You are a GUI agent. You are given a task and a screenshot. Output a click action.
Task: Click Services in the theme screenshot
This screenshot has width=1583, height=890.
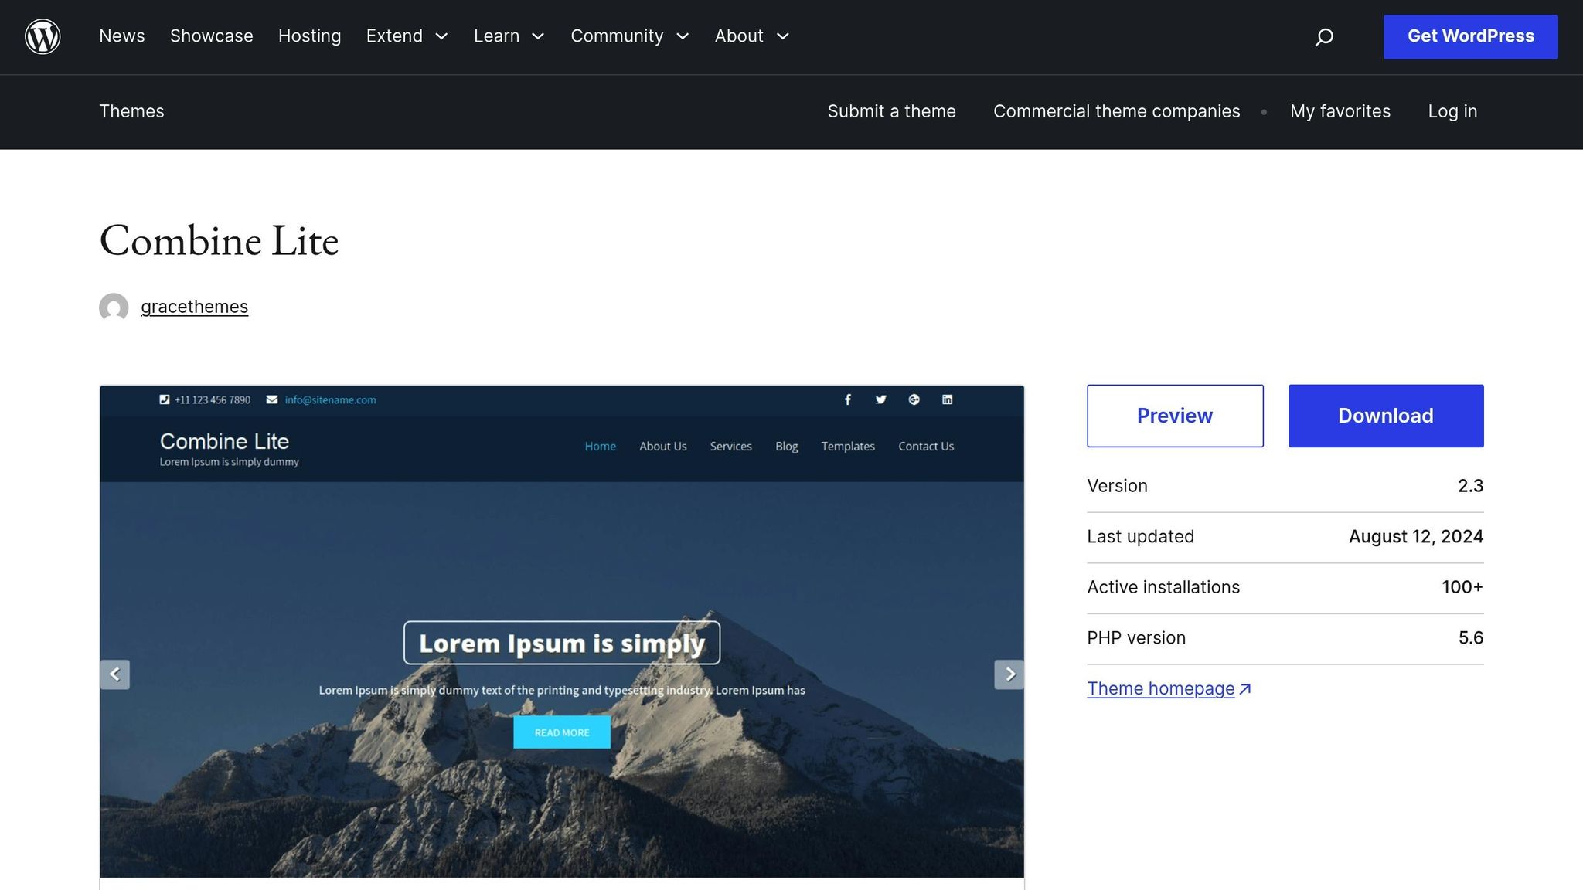pyautogui.click(x=730, y=447)
